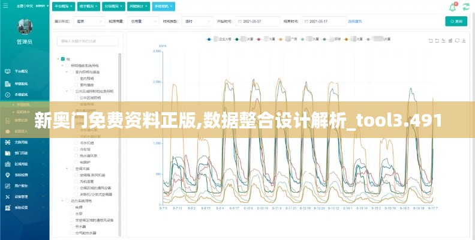Click end date field 2021-06-17
The width and height of the screenshot is (475, 240).
(x=324, y=22)
